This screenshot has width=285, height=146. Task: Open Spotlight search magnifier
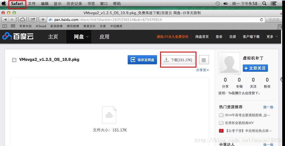coord(264,3)
